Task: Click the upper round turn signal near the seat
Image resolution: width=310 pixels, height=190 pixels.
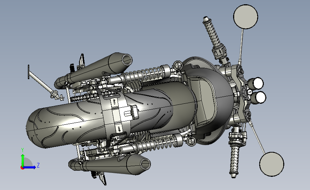Action: pyautogui.click(x=178, y=65)
